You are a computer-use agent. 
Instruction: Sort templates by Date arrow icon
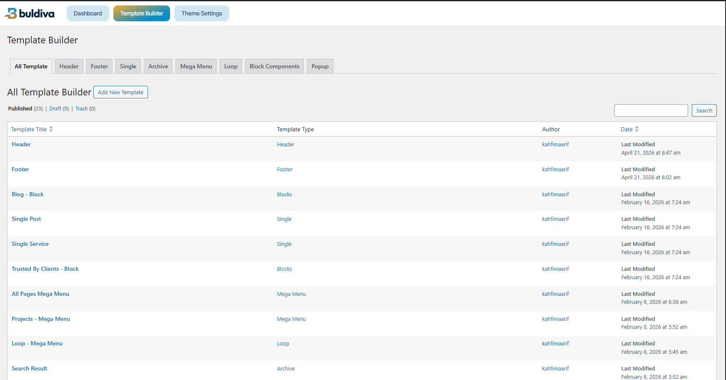637,129
